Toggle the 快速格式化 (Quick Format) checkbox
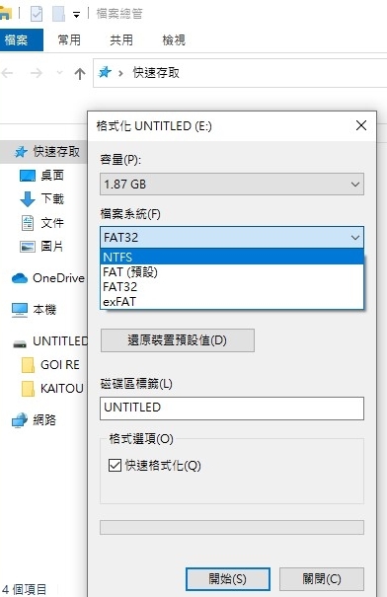Image resolution: width=387 pixels, height=597 pixels. (115, 465)
